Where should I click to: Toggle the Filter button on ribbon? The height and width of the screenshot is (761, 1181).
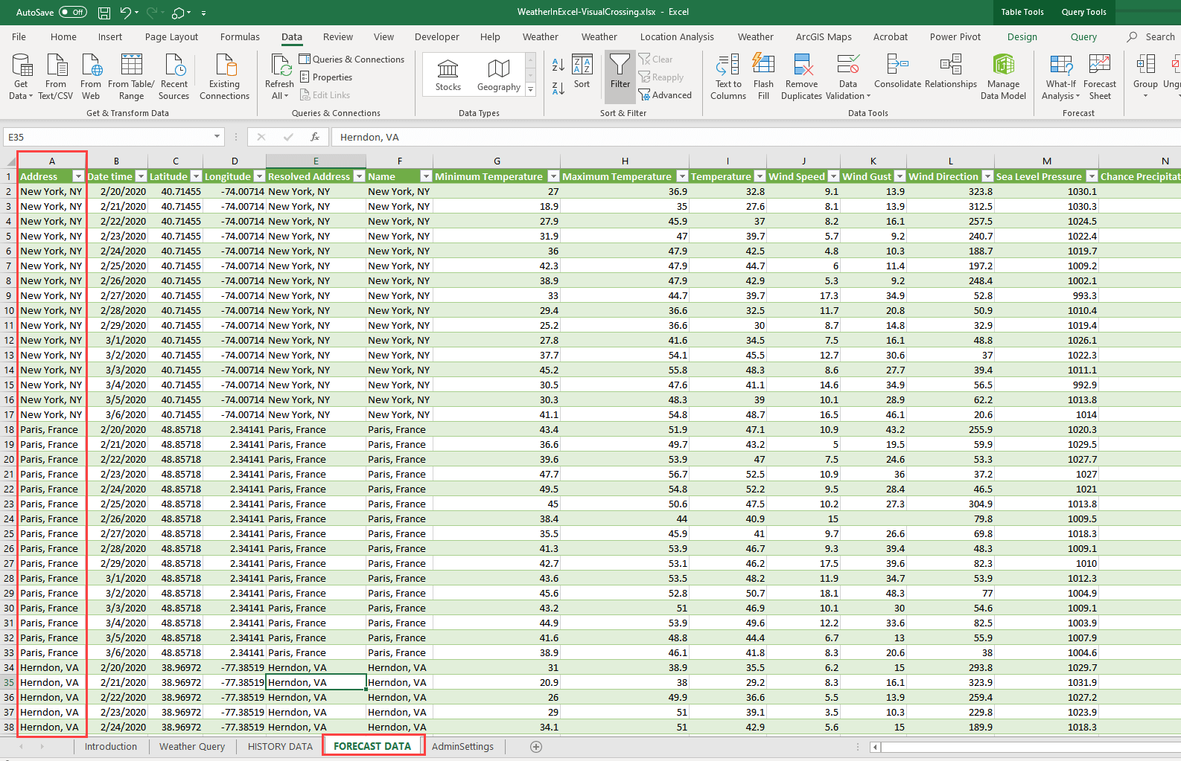point(620,71)
